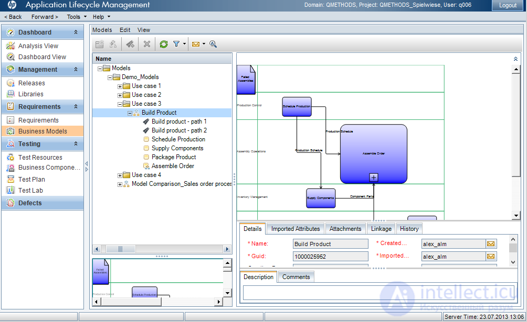Collapse the Use case 3 folder
The width and height of the screenshot is (527, 322).
(x=120, y=104)
